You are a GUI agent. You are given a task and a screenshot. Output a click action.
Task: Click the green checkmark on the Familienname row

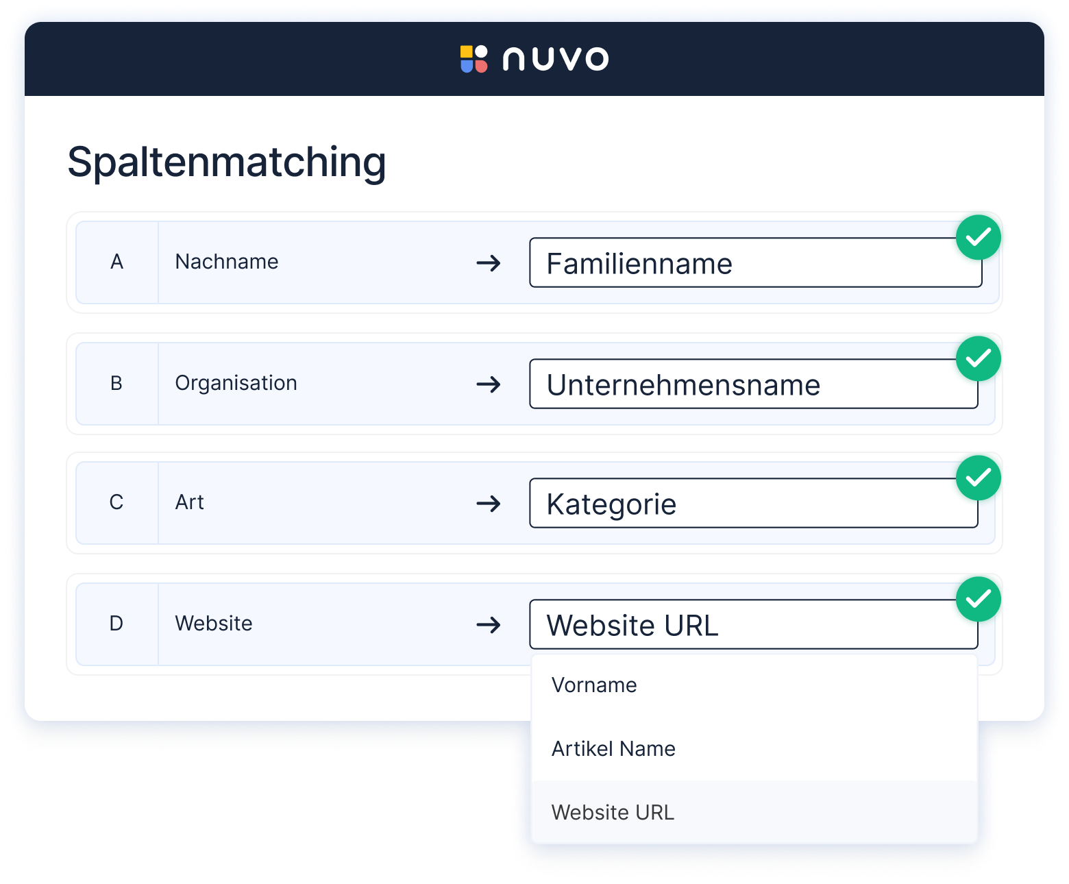tap(978, 238)
